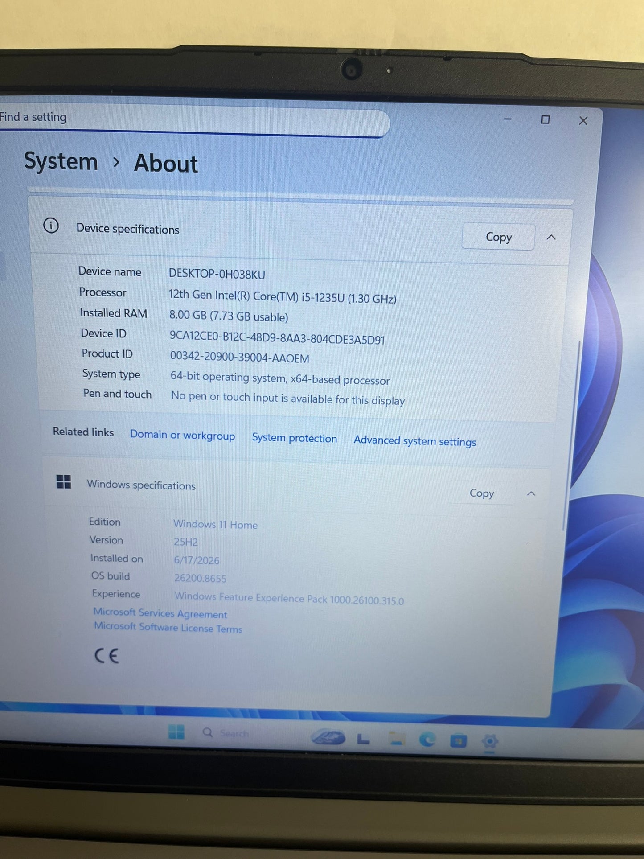Select the Windows 11 Home edition value
The image size is (644, 859).
coord(216,525)
